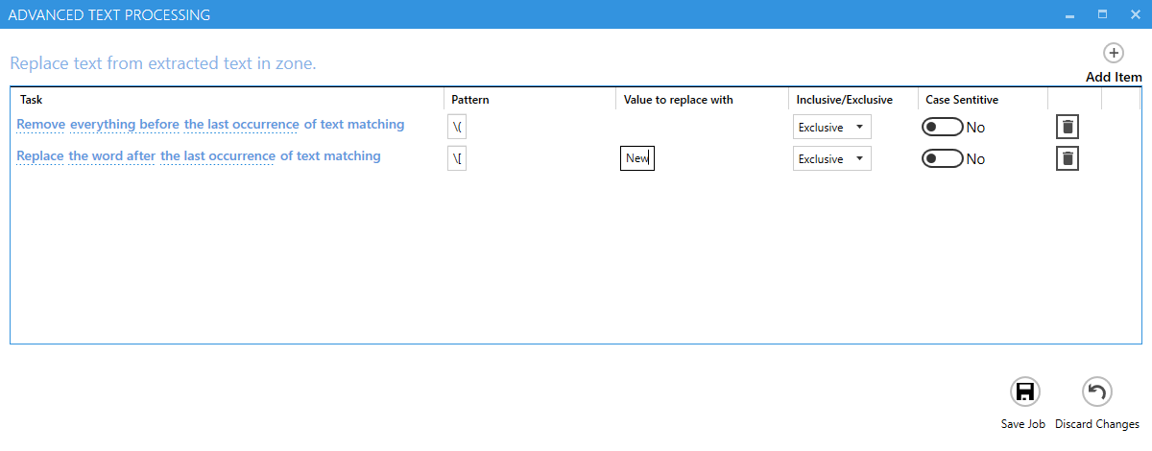Minimize the Advanced Text Processing window
This screenshot has width=1152, height=451.
click(1068, 14)
